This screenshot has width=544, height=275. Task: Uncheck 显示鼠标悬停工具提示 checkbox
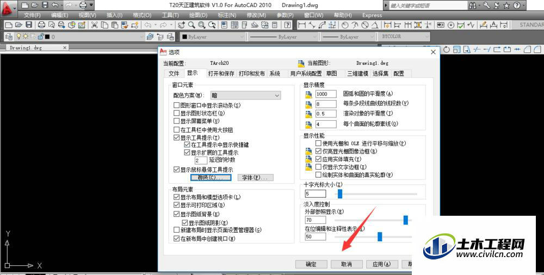click(176, 170)
